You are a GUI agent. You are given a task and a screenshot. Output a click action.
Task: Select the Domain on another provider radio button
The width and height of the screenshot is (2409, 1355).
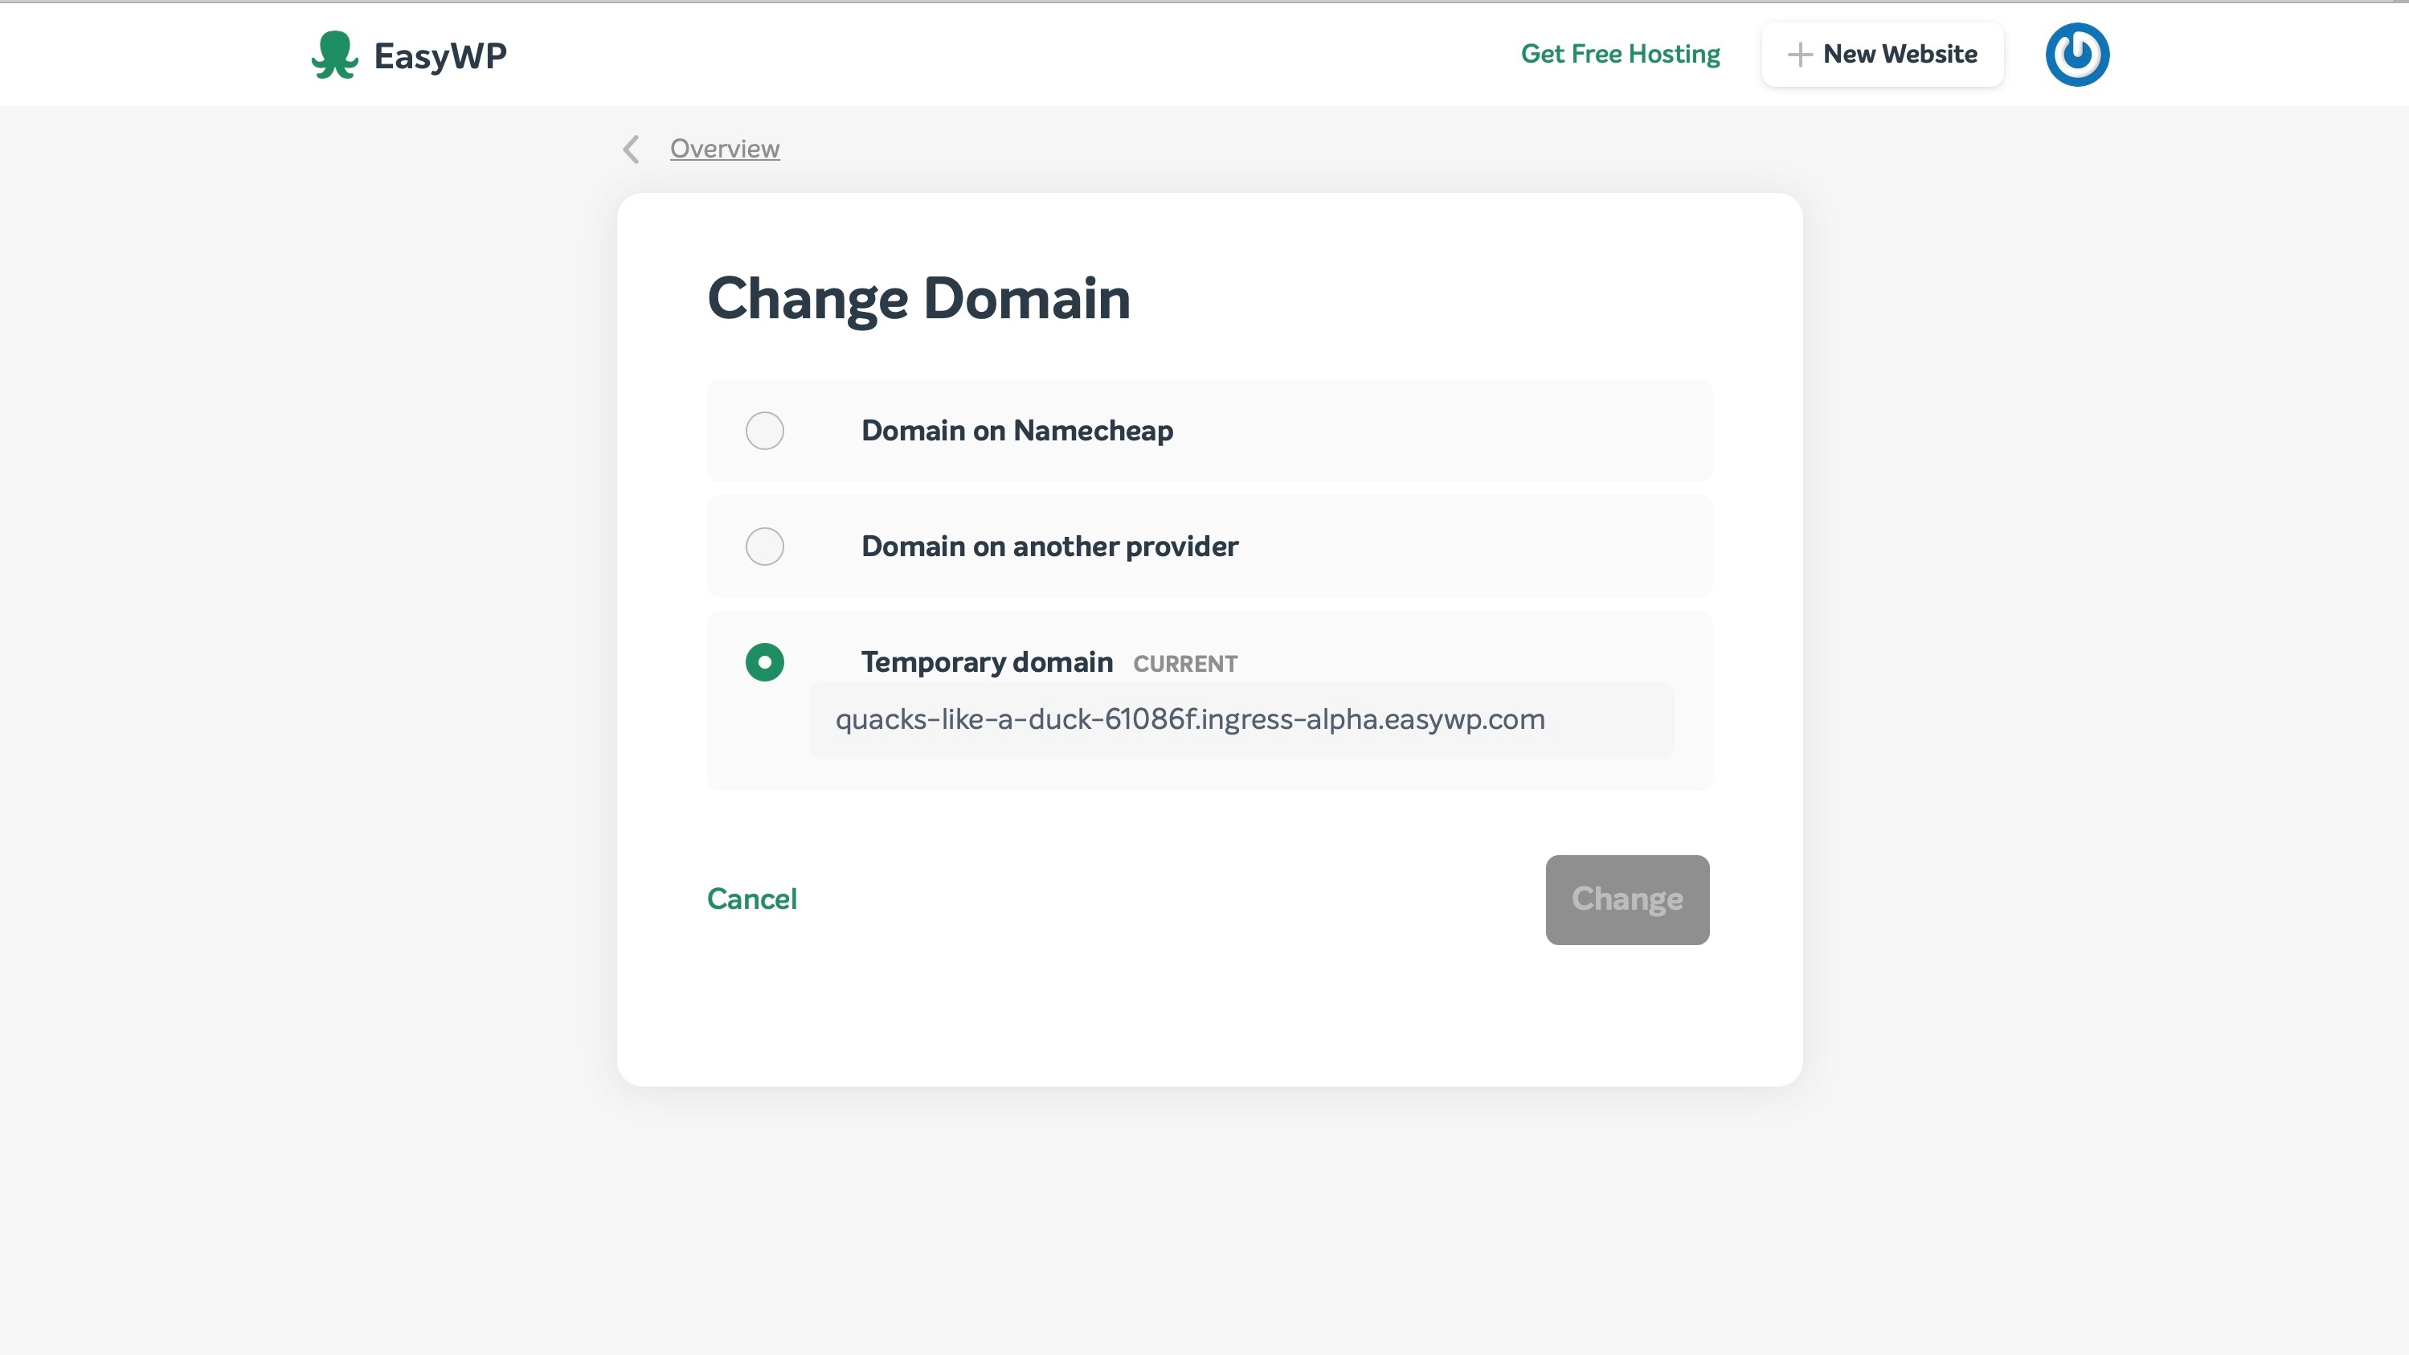click(x=764, y=547)
